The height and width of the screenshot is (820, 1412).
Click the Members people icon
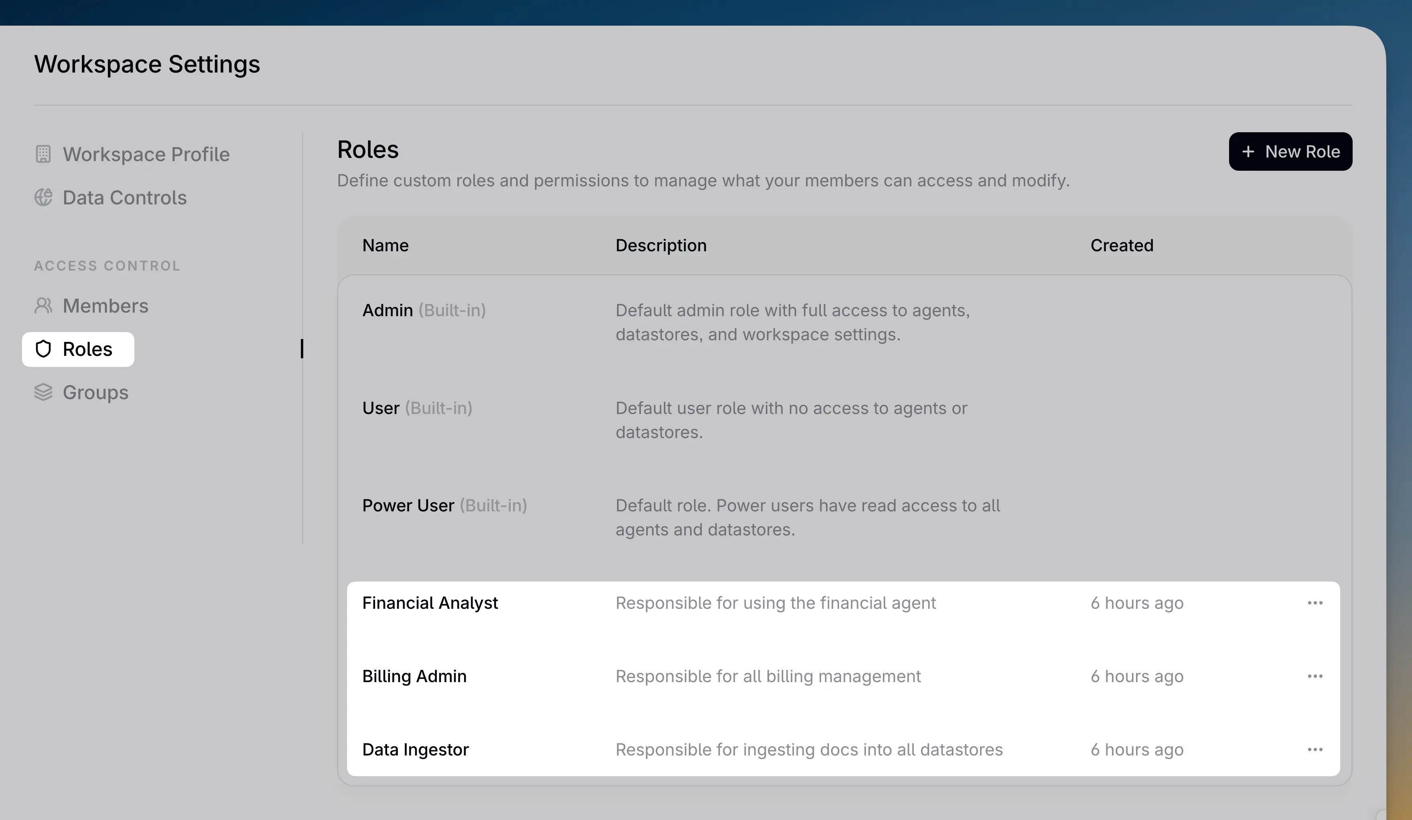click(43, 306)
